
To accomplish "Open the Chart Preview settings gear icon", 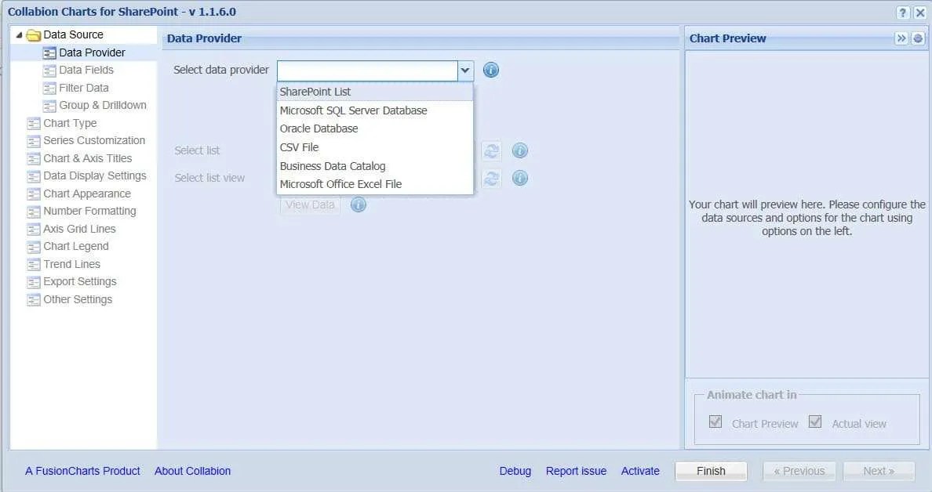I will (x=918, y=38).
